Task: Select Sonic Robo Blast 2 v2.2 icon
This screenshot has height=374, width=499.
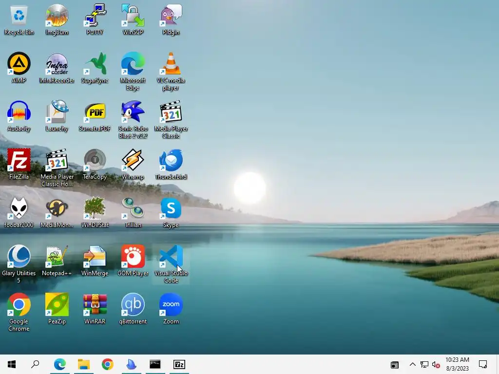Action: [x=133, y=120]
